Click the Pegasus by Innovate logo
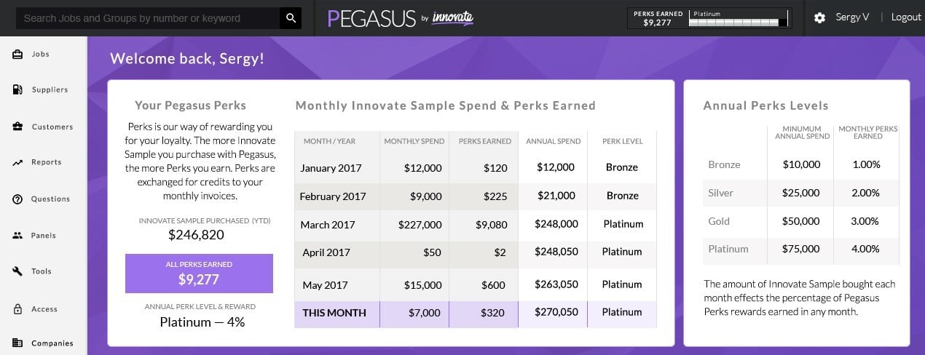This screenshot has height=355, width=925. coord(401,18)
